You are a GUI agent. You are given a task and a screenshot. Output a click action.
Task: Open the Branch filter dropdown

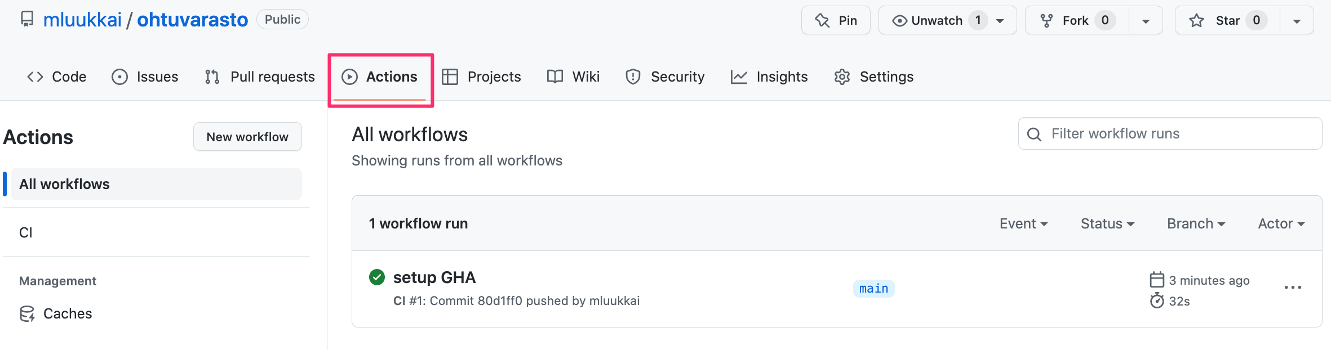point(1196,224)
